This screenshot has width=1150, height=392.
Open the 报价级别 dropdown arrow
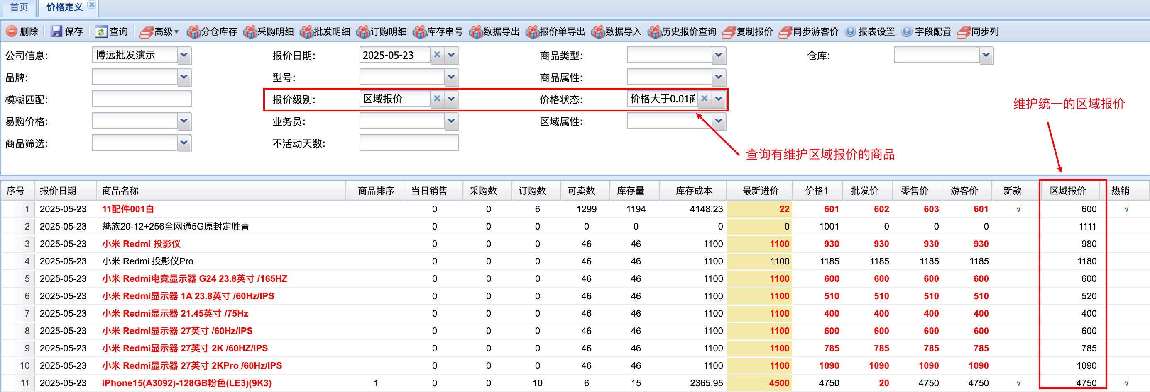pos(451,99)
